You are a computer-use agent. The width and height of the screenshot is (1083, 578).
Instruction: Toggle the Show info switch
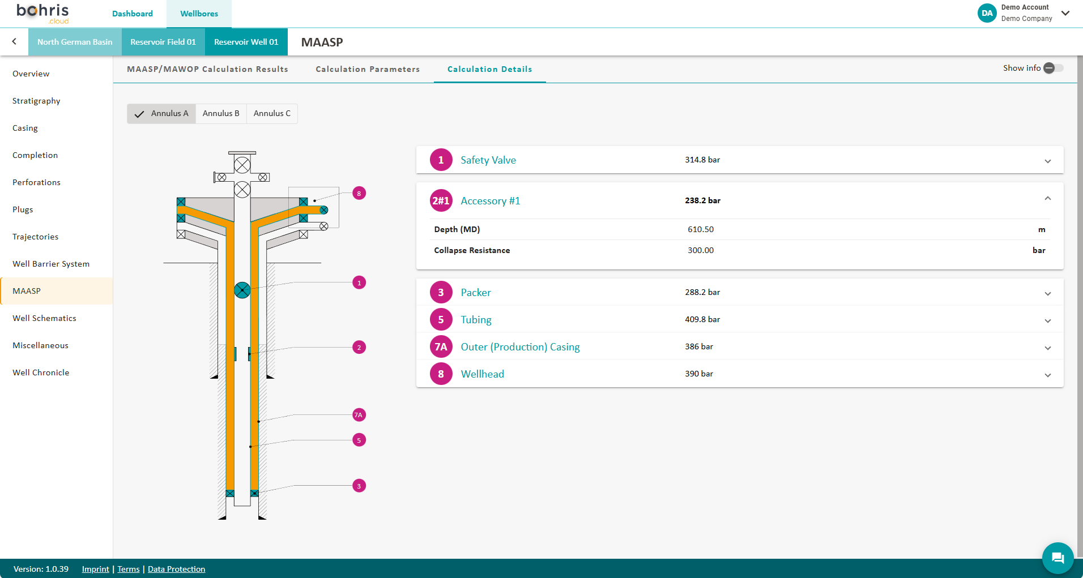1053,68
